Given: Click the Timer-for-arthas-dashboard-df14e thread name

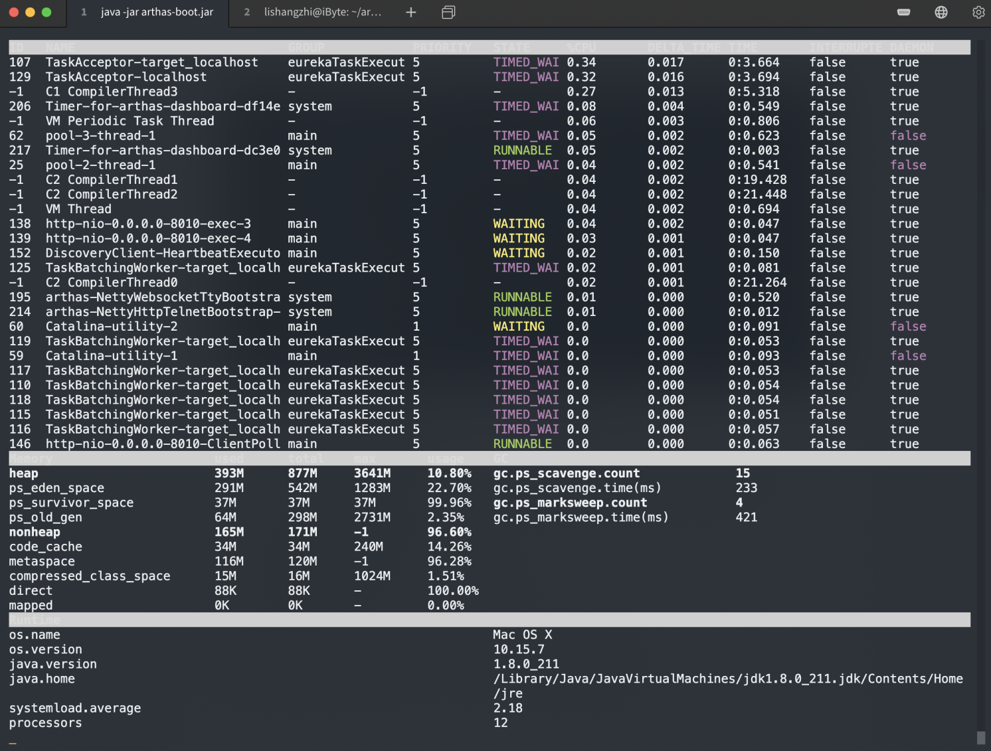Looking at the screenshot, I should point(163,106).
